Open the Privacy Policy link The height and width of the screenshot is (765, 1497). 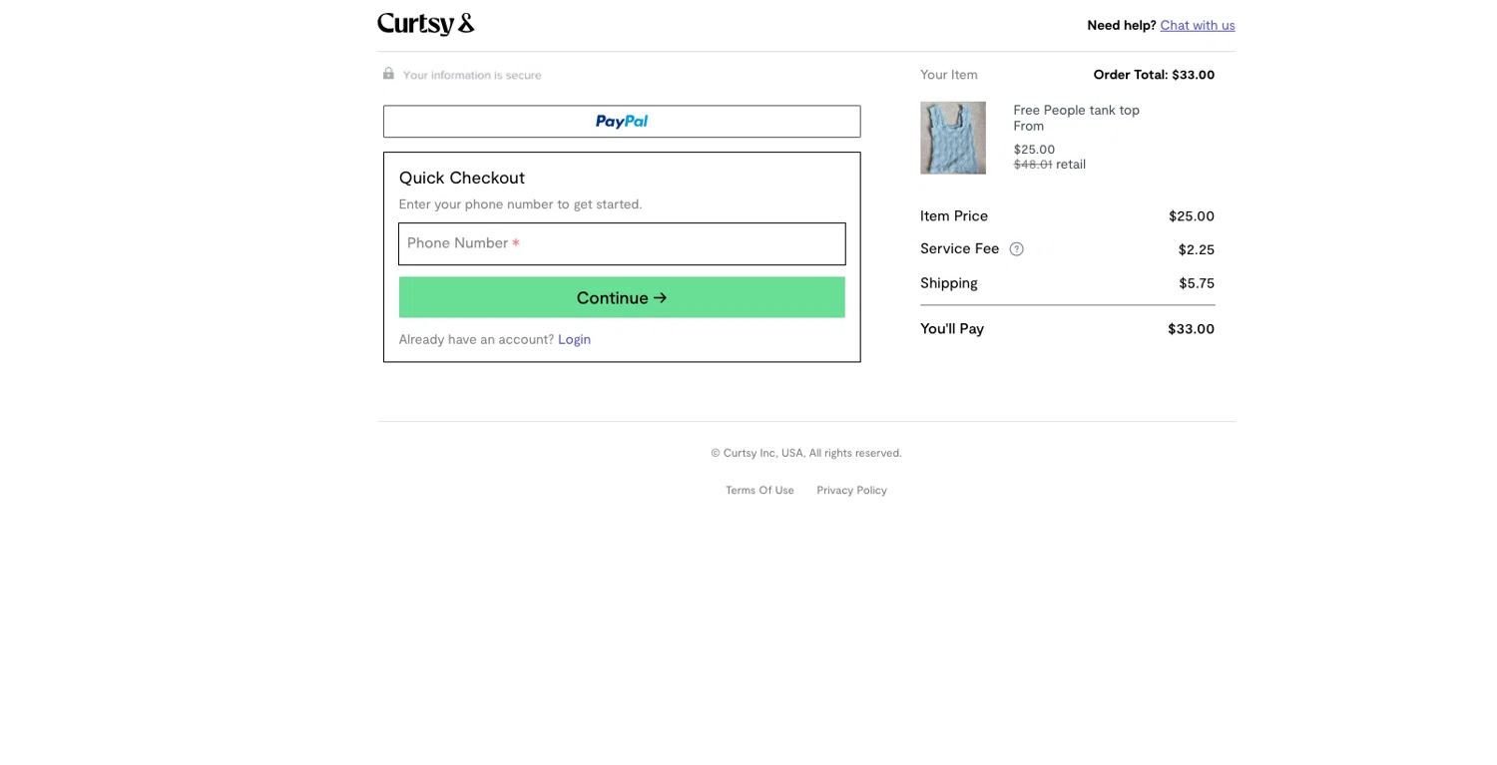[x=851, y=490]
